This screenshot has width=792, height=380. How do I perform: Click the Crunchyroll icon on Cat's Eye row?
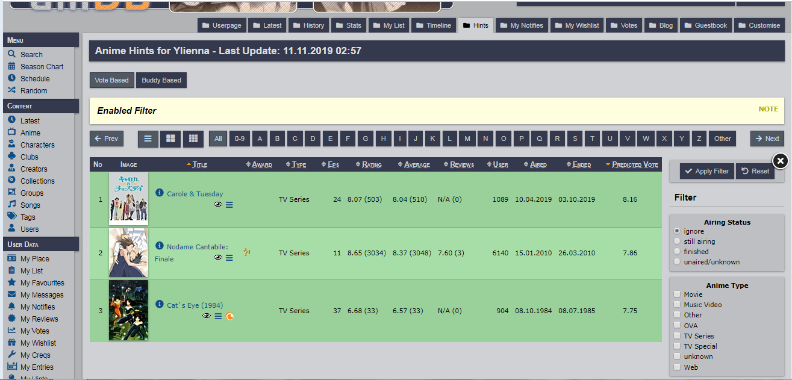tap(229, 316)
